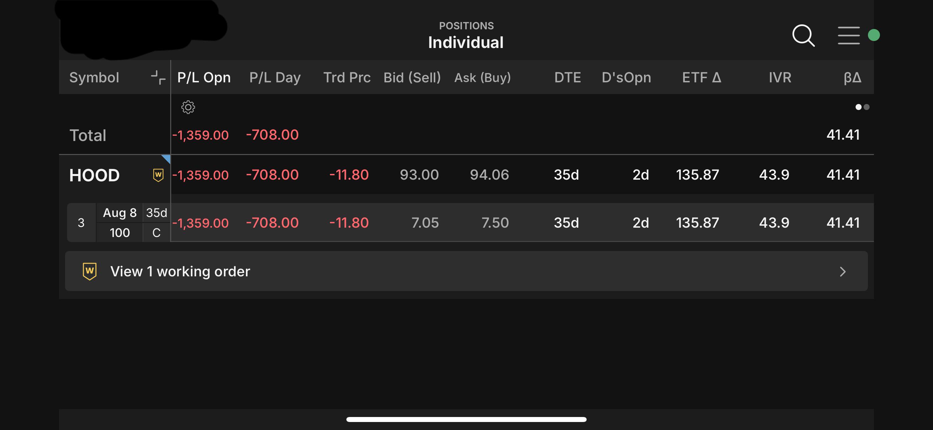Screen dimensions: 933x430
Task: Open the search magnifier icon
Action: pos(803,35)
